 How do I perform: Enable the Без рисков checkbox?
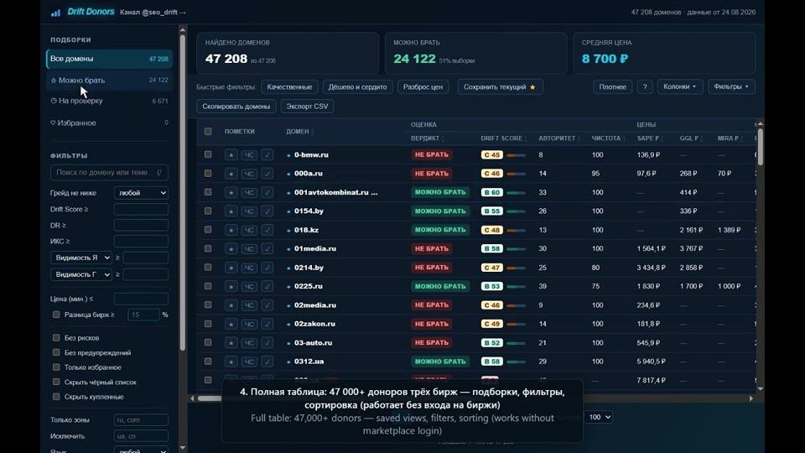pos(56,337)
